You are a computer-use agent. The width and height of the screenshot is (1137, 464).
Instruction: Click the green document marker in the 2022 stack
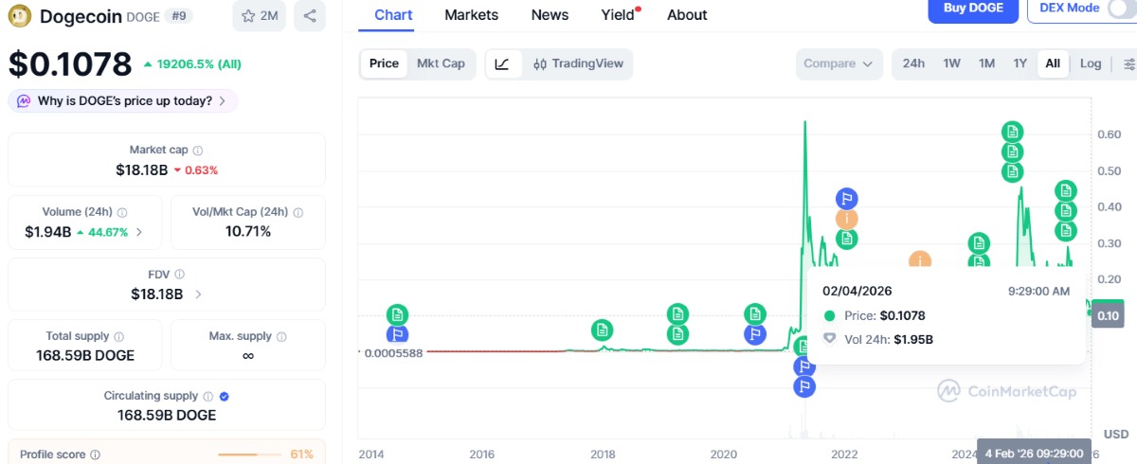coord(847,239)
